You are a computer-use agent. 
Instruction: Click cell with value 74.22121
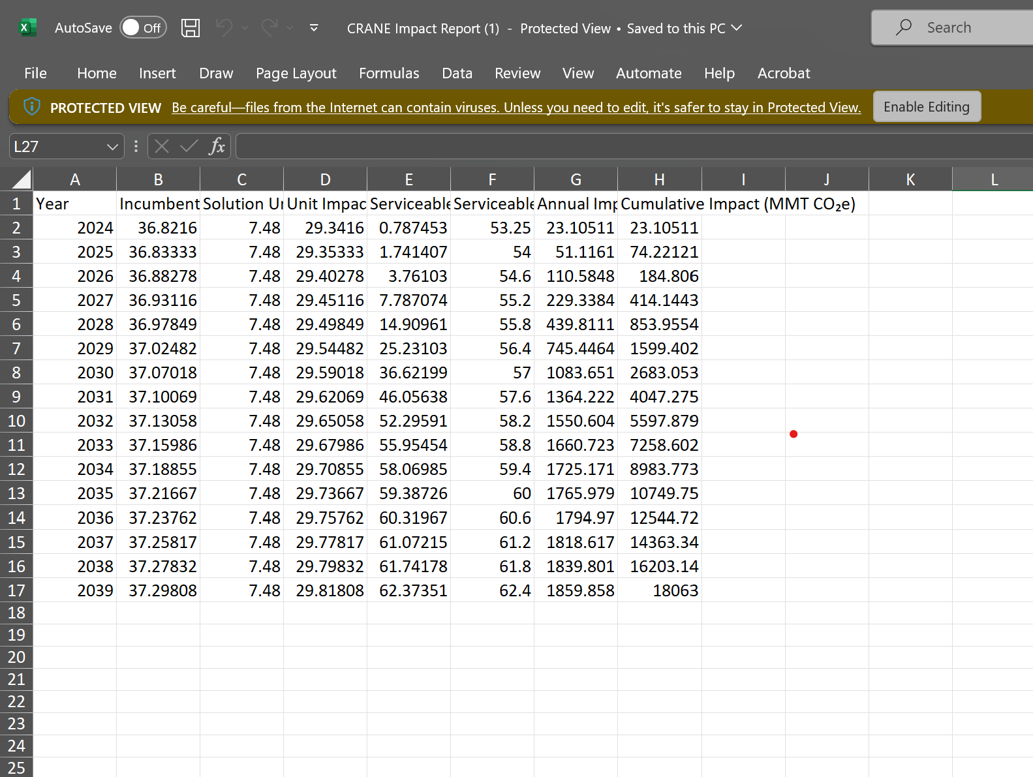tap(660, 252)
